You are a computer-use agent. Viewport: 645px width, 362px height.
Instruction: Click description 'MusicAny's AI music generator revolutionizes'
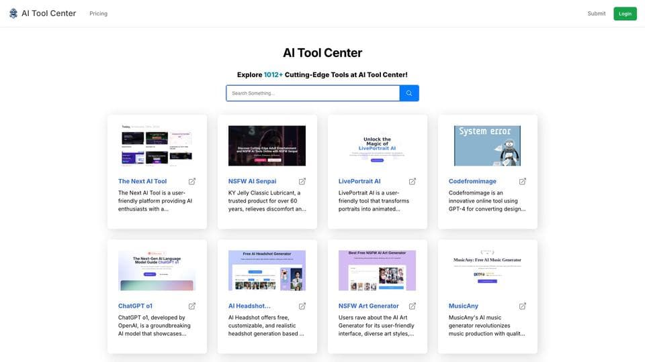click(486, 326)
